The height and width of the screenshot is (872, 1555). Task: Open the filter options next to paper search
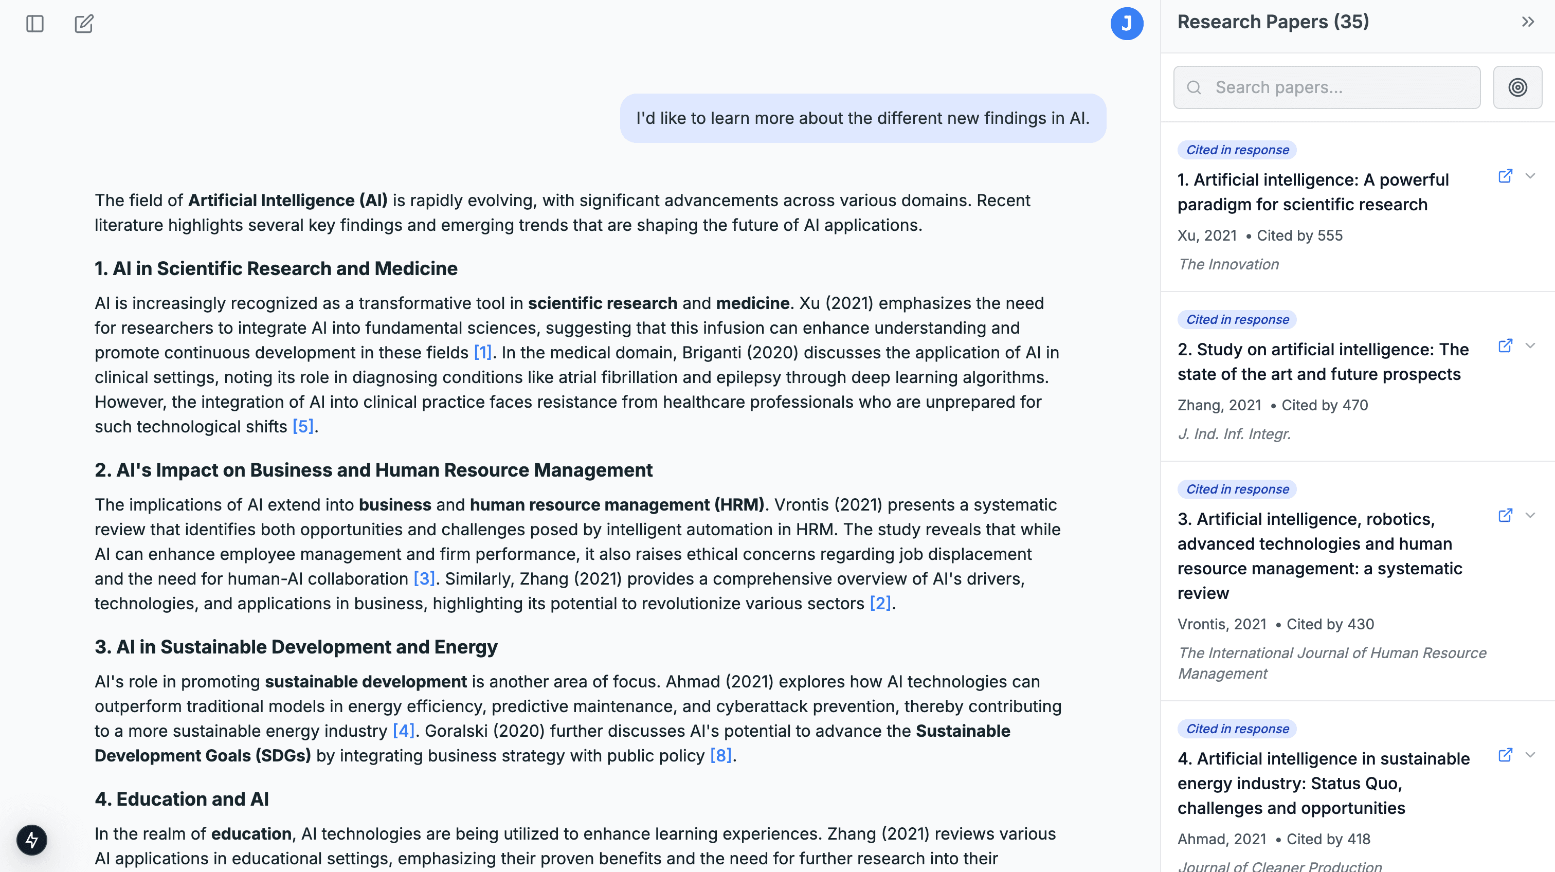click(x=1517, y=87)
